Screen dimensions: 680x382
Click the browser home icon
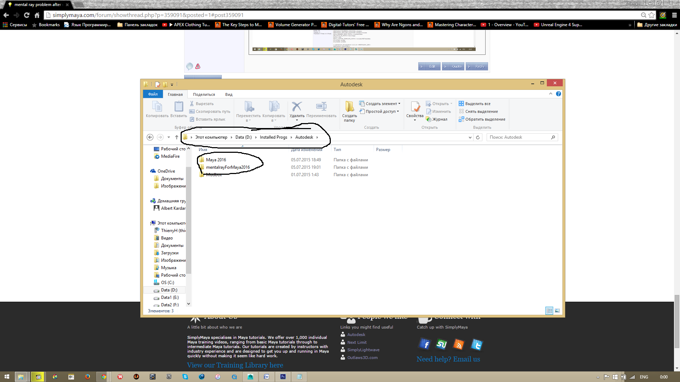pos(37,15)
